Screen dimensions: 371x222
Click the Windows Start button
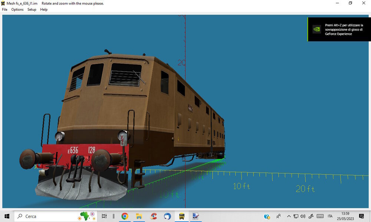[7, 216]
